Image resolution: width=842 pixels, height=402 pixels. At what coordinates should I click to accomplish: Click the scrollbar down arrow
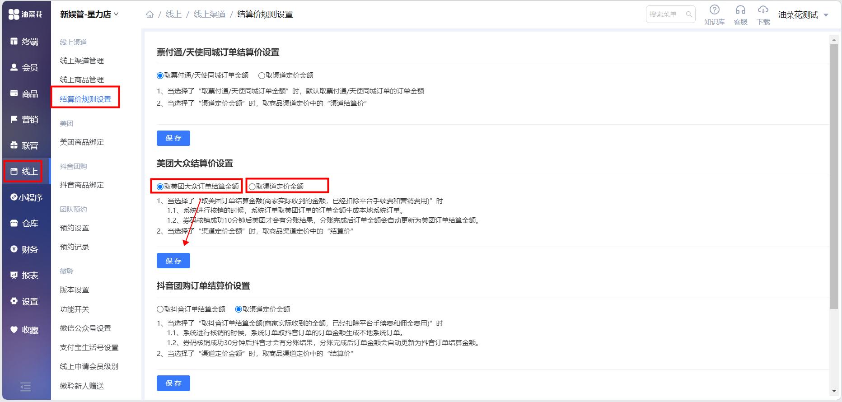coord(834,391)
